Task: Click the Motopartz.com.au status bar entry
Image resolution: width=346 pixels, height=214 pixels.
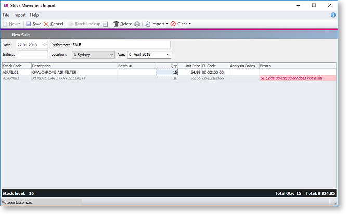Action: tap(17, 203)
